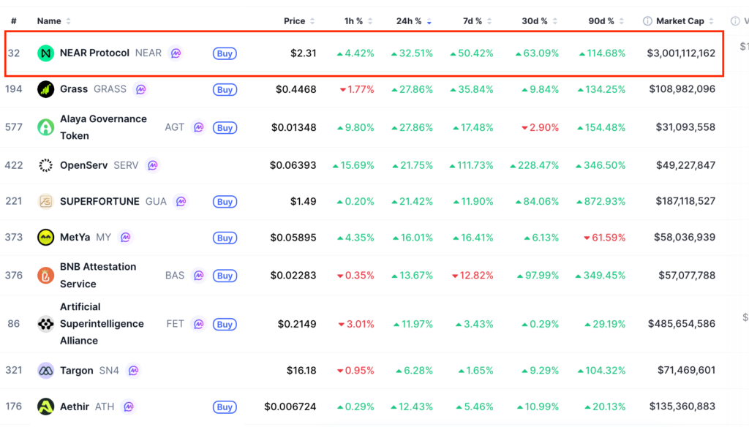This screenshot has height=427, width=749.
Task: Sort table by 1h % column
Action: tap(358, 21)
